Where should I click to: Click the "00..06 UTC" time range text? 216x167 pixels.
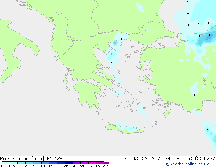click(179, 159)
